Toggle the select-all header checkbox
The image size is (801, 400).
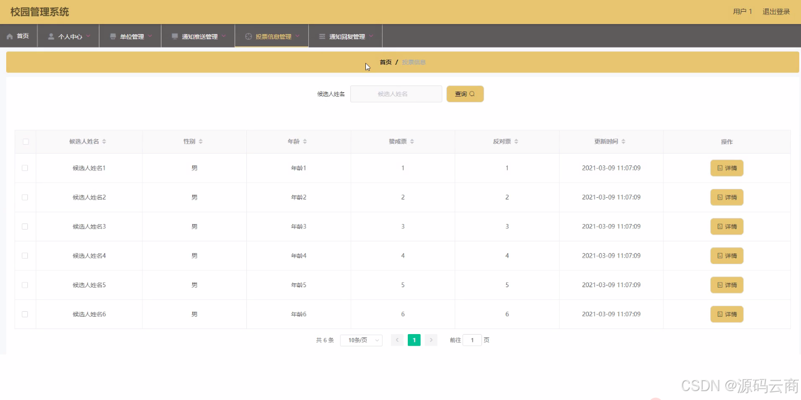pyautogui.click(x=25, y=141)
